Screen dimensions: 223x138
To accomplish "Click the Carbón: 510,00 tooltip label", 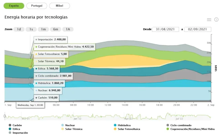I will (47, 98).
